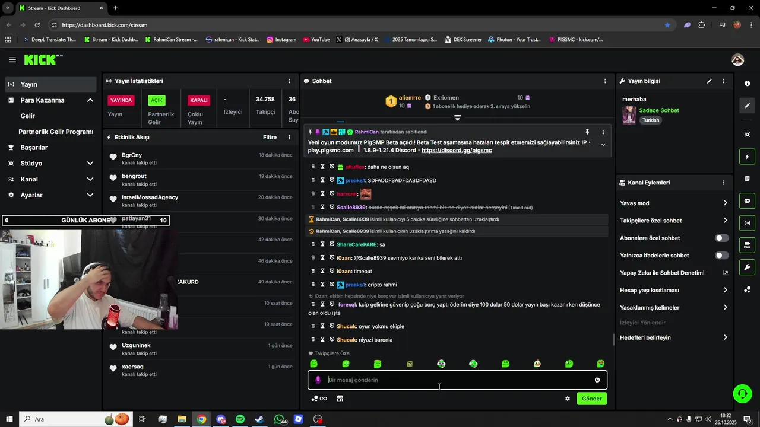The width and height of the screenshot is (760, 427).
Task: Open Hesap yaşı kısıtlaması options
Action: 673,290
